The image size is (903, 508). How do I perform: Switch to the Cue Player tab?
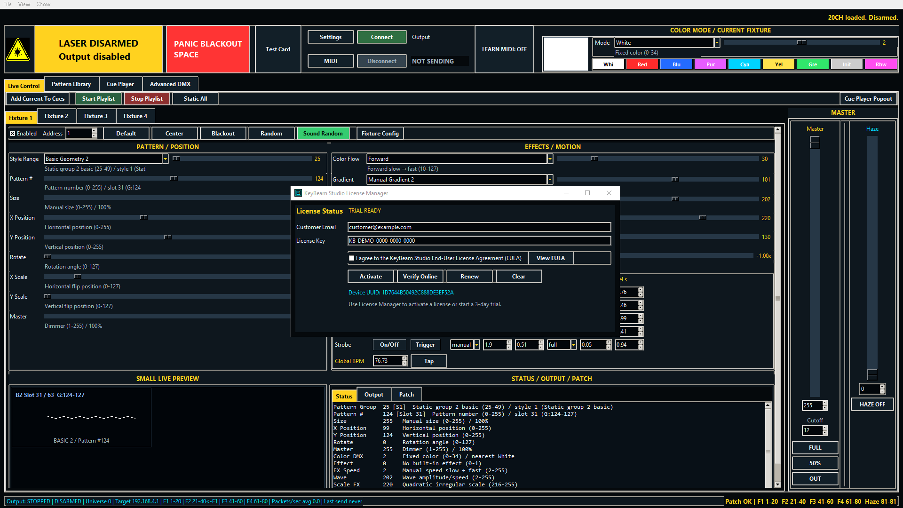point(120,84)
